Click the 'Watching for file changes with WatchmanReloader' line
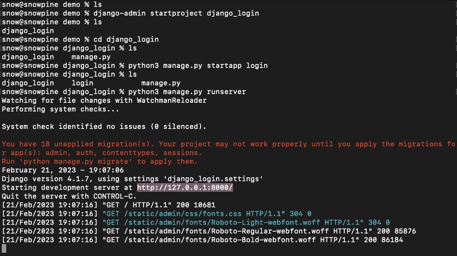The height and width of the screenshot is (256, 457). pos(104,100)
